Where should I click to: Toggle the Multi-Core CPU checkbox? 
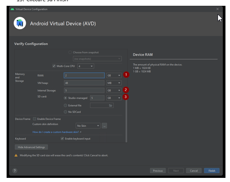coord(54,66)
